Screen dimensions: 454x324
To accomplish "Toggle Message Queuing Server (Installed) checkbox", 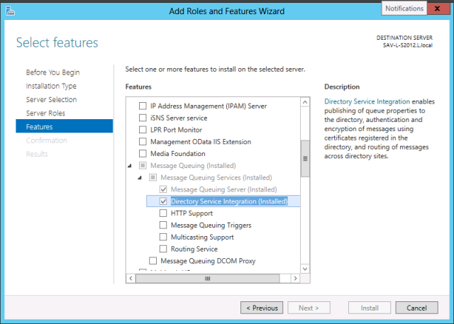I will [x=163, y=189].
